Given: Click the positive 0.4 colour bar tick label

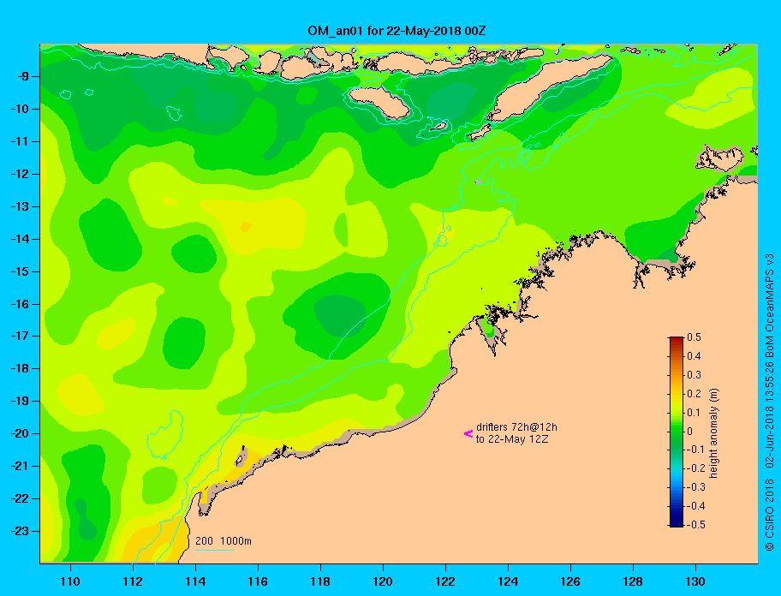Looking at the screenshot, I should [x=694, y=356].
